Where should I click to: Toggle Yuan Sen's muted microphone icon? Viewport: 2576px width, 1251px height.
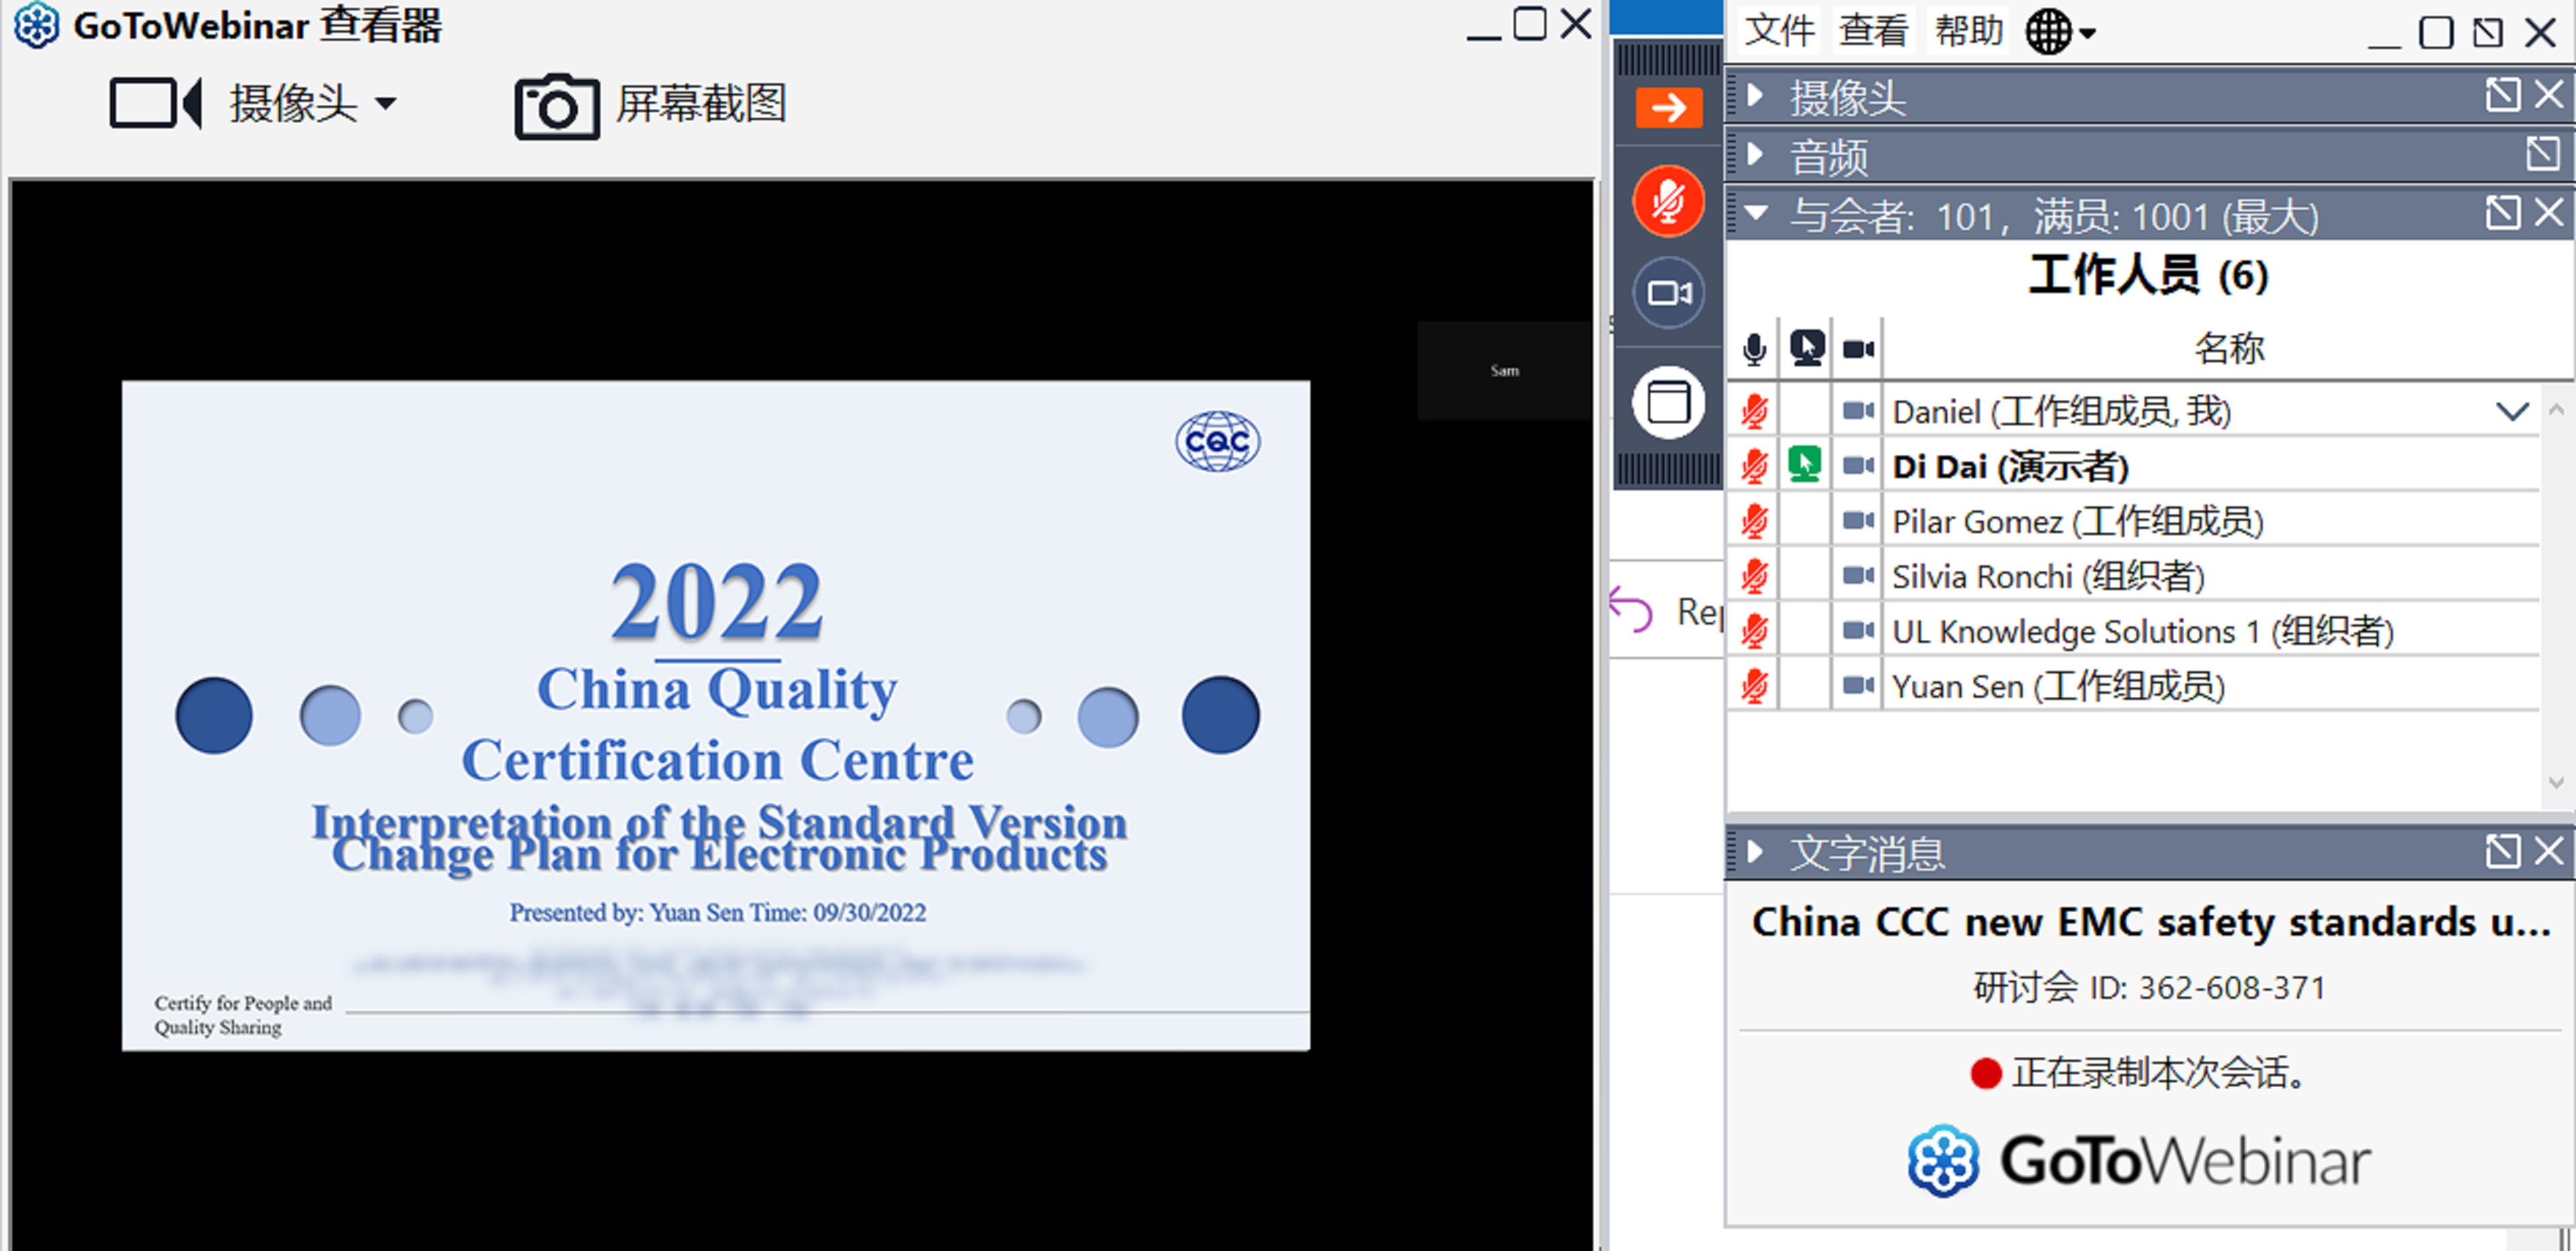(x=1754, y=686)
